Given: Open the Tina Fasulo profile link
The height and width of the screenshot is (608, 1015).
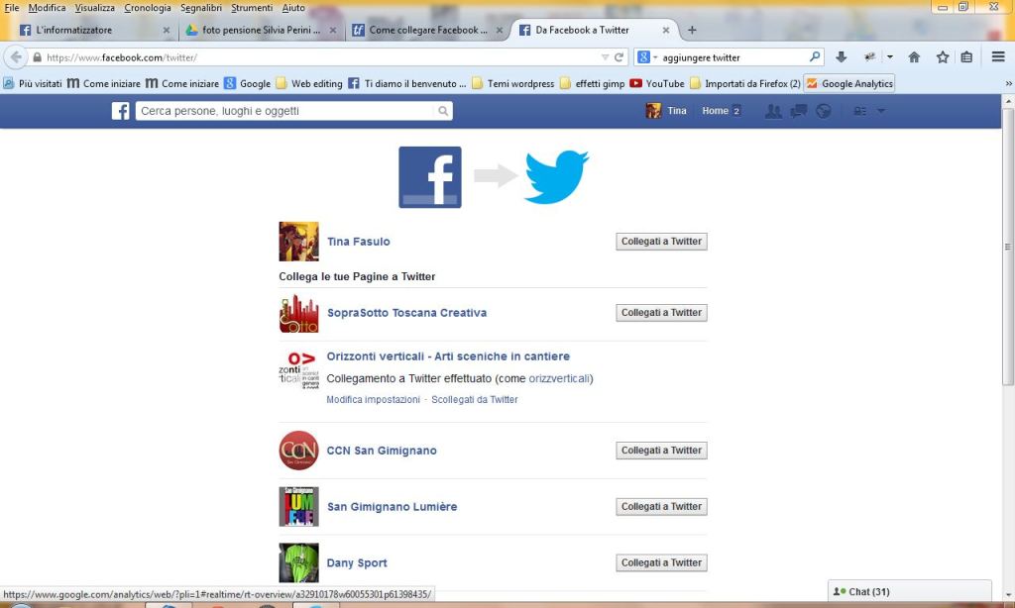Looking at the screenshot, I should click(358, 242).
